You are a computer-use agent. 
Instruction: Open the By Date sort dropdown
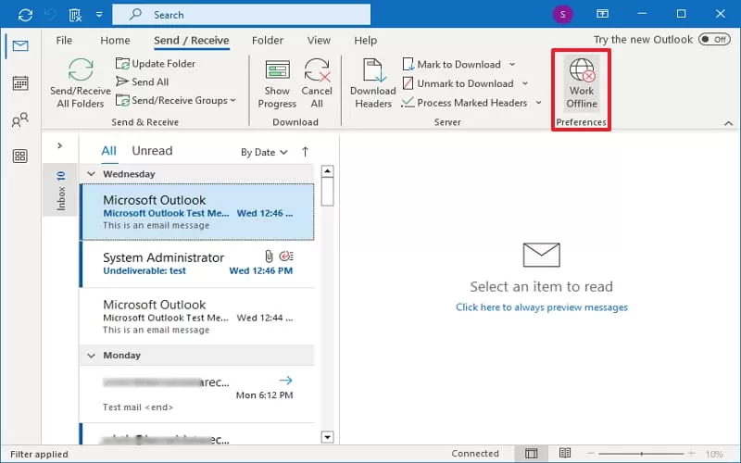[x=264, y=152]
